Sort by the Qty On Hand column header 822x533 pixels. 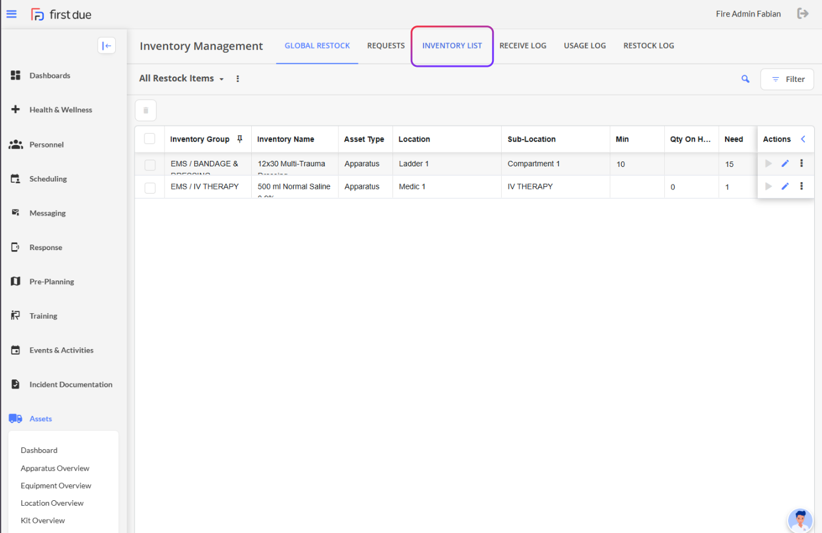[690, 139]
